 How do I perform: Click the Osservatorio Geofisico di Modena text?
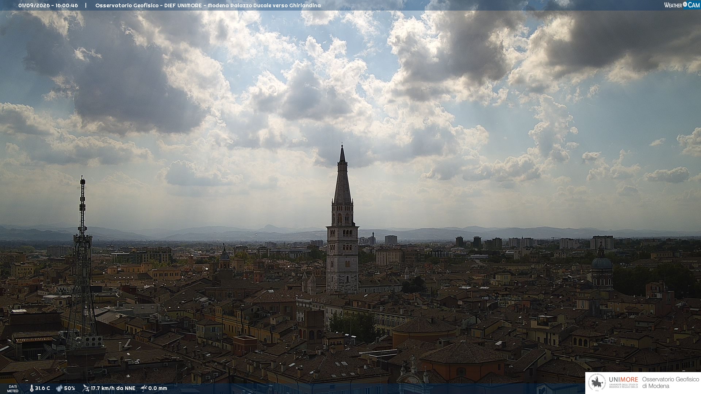pos(670,383)
